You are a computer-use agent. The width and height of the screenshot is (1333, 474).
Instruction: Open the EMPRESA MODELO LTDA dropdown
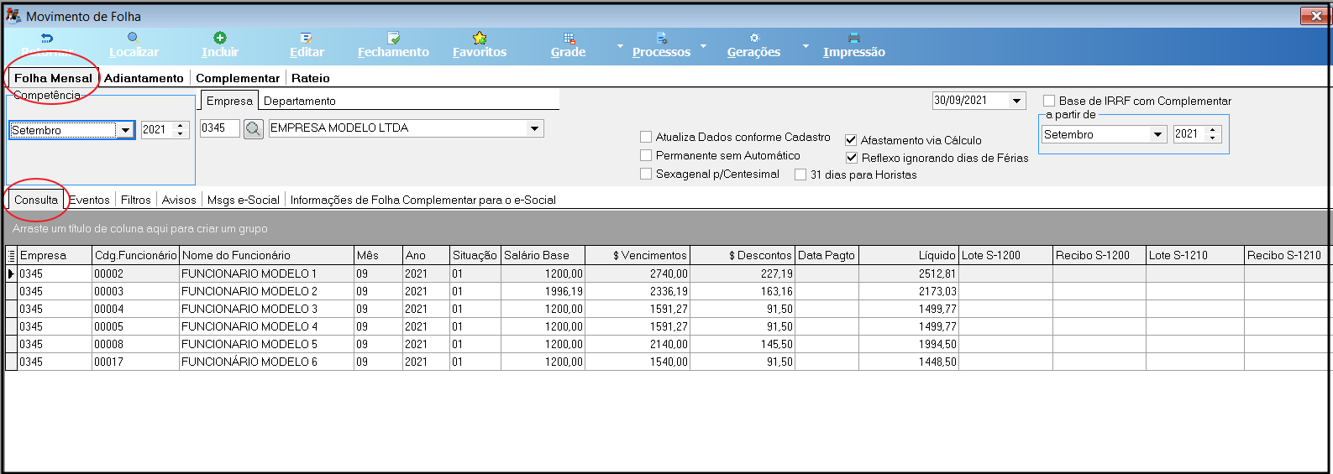point(535,128)
